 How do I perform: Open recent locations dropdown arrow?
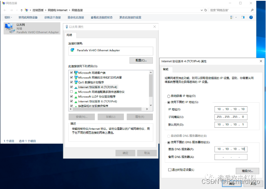[17, 10]
